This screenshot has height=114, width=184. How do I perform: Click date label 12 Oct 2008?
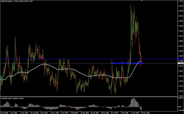click(135, 113)
